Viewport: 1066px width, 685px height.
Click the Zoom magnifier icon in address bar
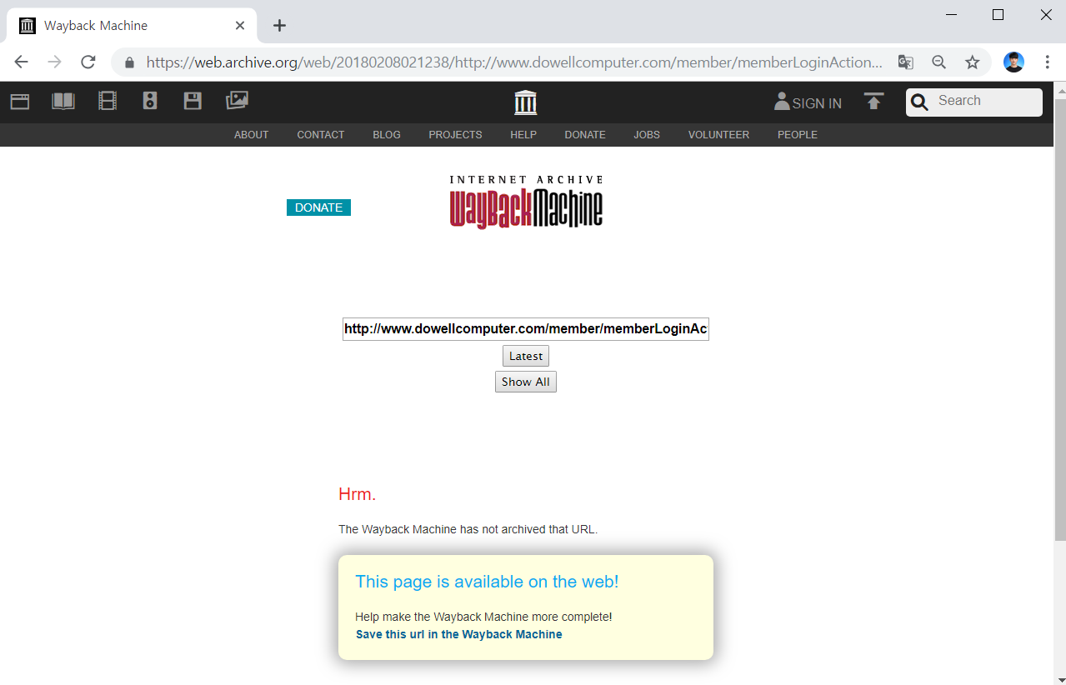click(x=939, y=62)
